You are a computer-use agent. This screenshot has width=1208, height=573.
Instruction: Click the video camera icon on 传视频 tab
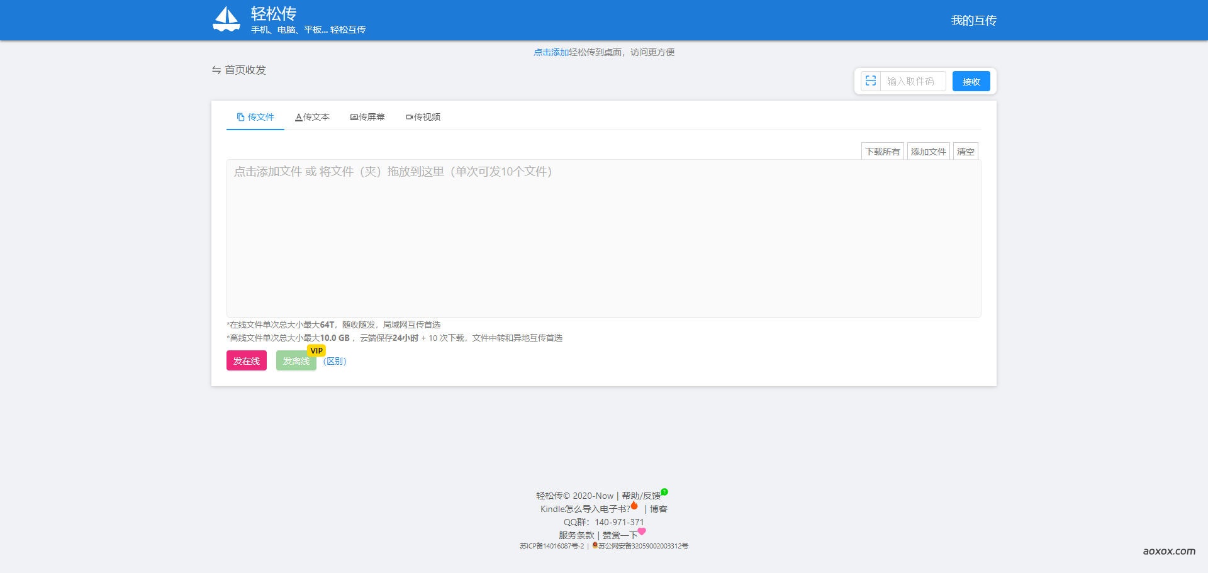coord(410,117)
